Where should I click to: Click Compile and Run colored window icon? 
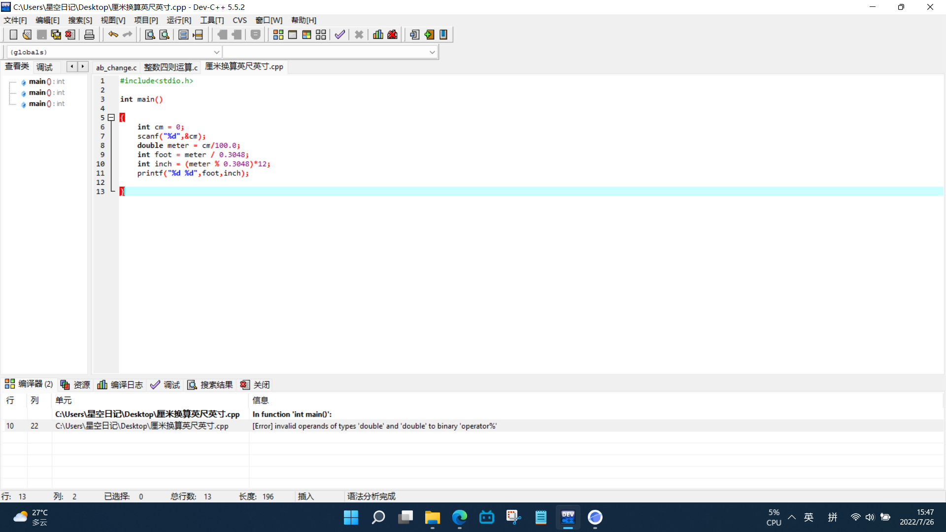(x=306, y=34)
